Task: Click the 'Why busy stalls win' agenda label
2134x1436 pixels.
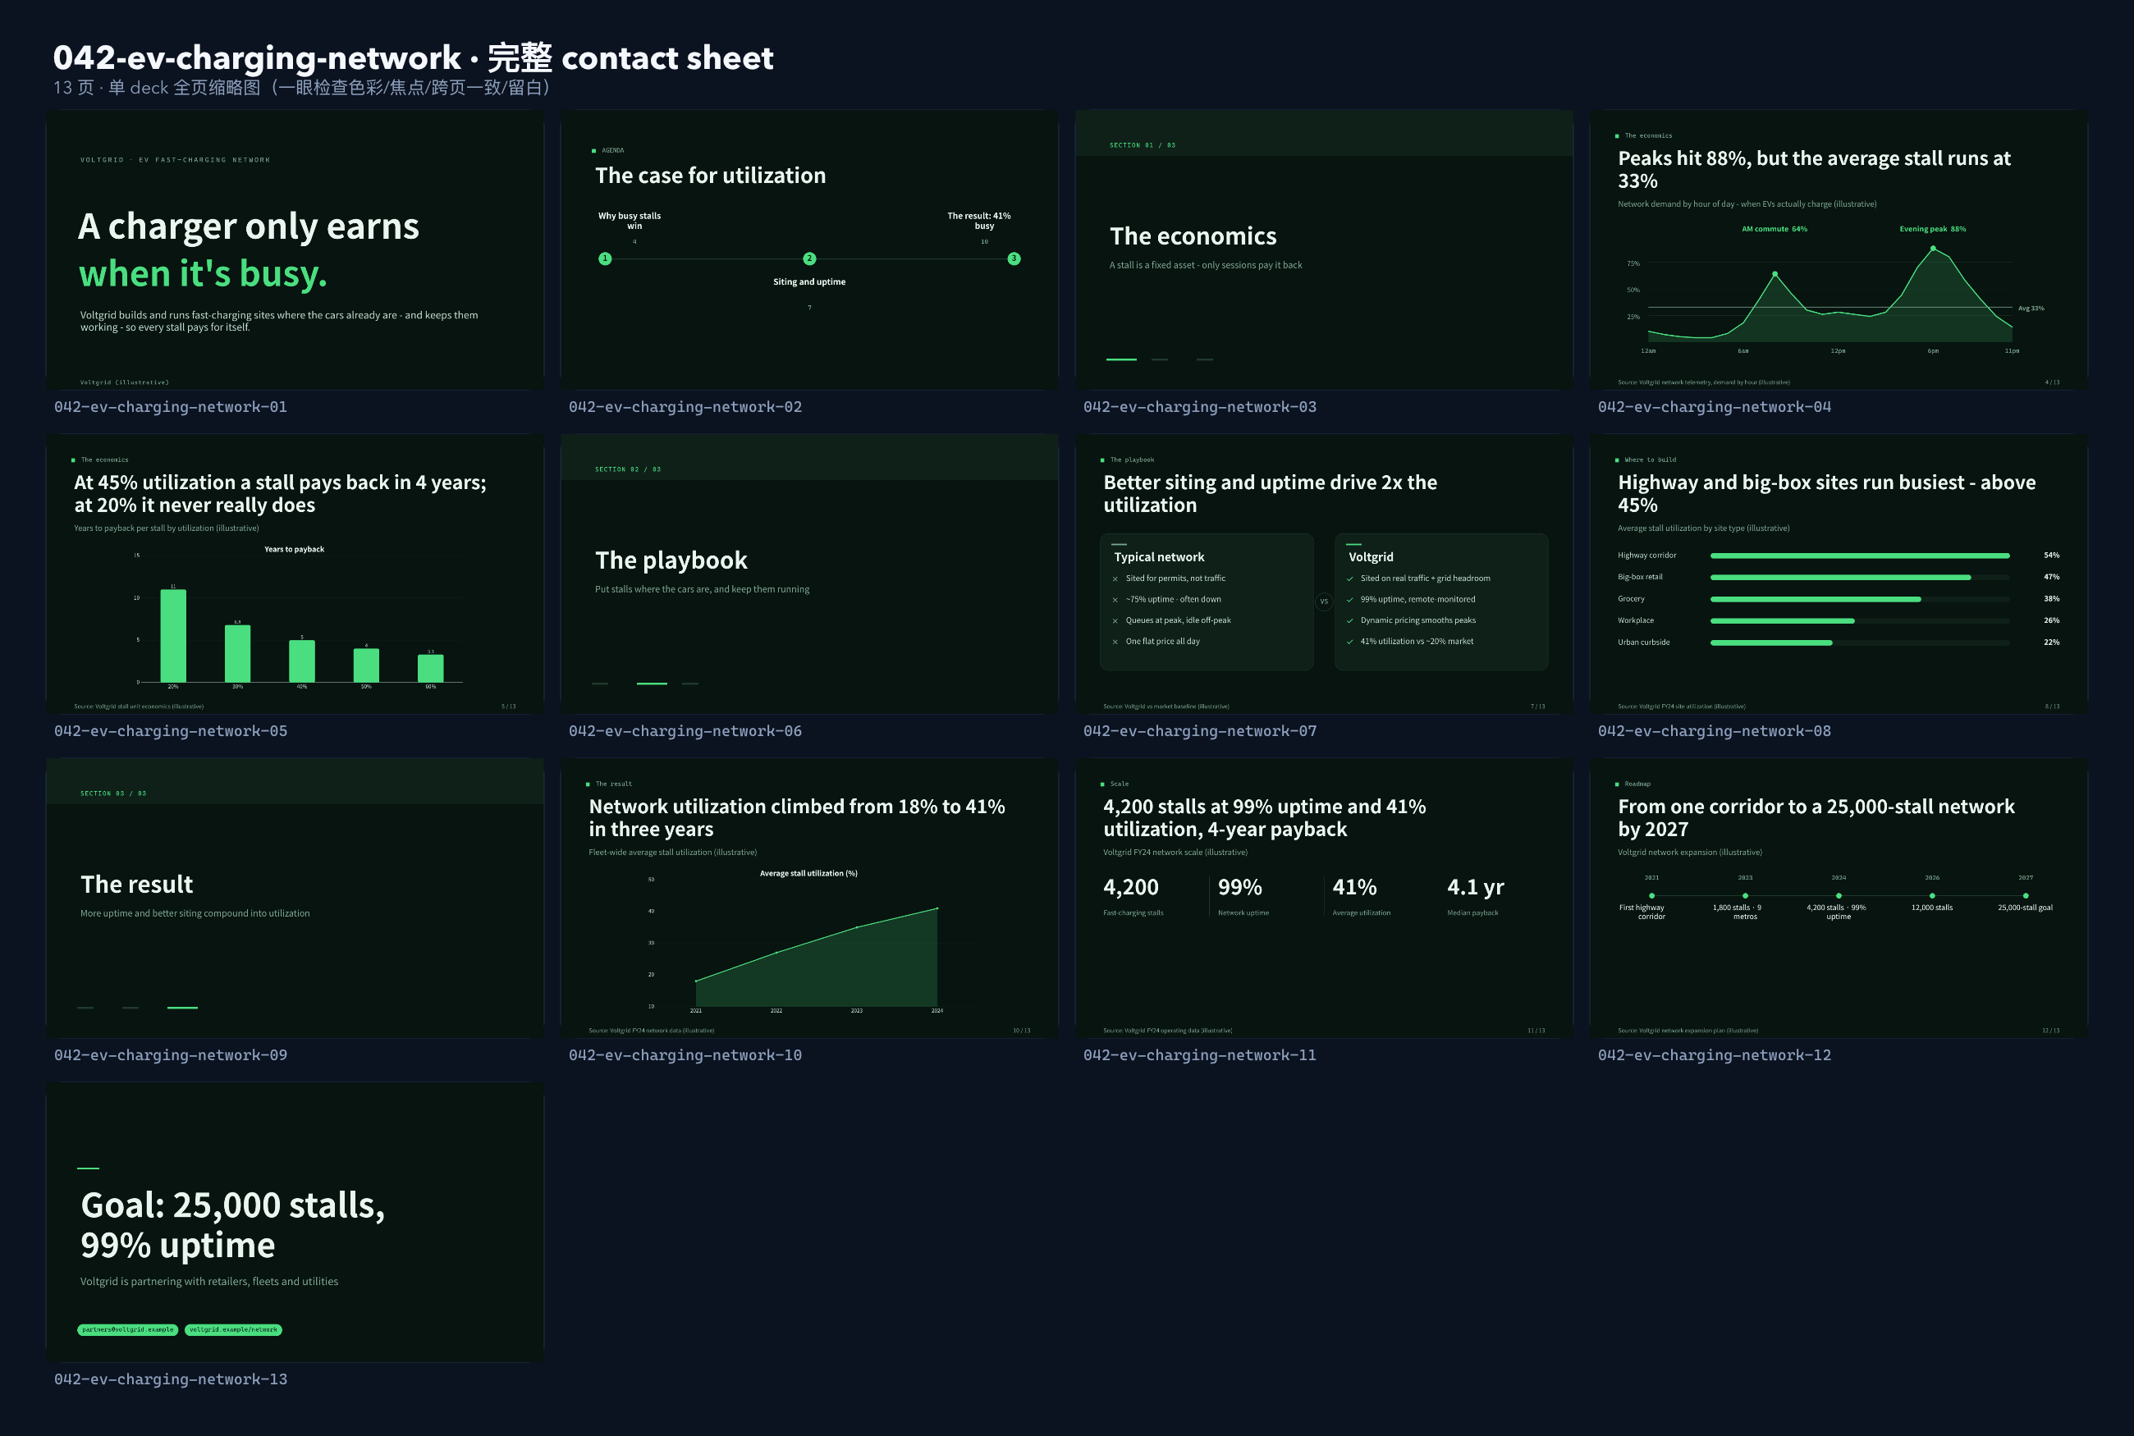Action: coord(630,221)
